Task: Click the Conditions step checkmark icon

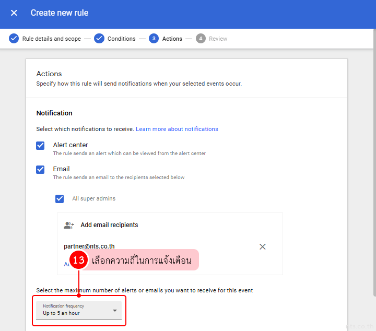Action: pos(99,39)
